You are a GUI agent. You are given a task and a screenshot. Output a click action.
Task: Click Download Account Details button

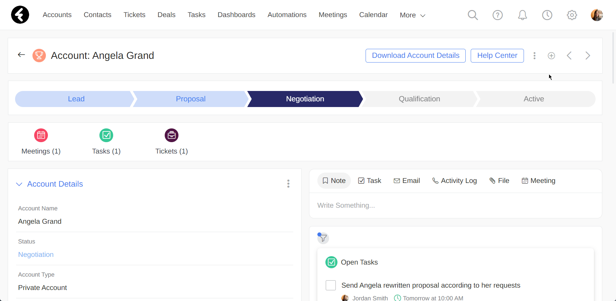pos(415,56)
